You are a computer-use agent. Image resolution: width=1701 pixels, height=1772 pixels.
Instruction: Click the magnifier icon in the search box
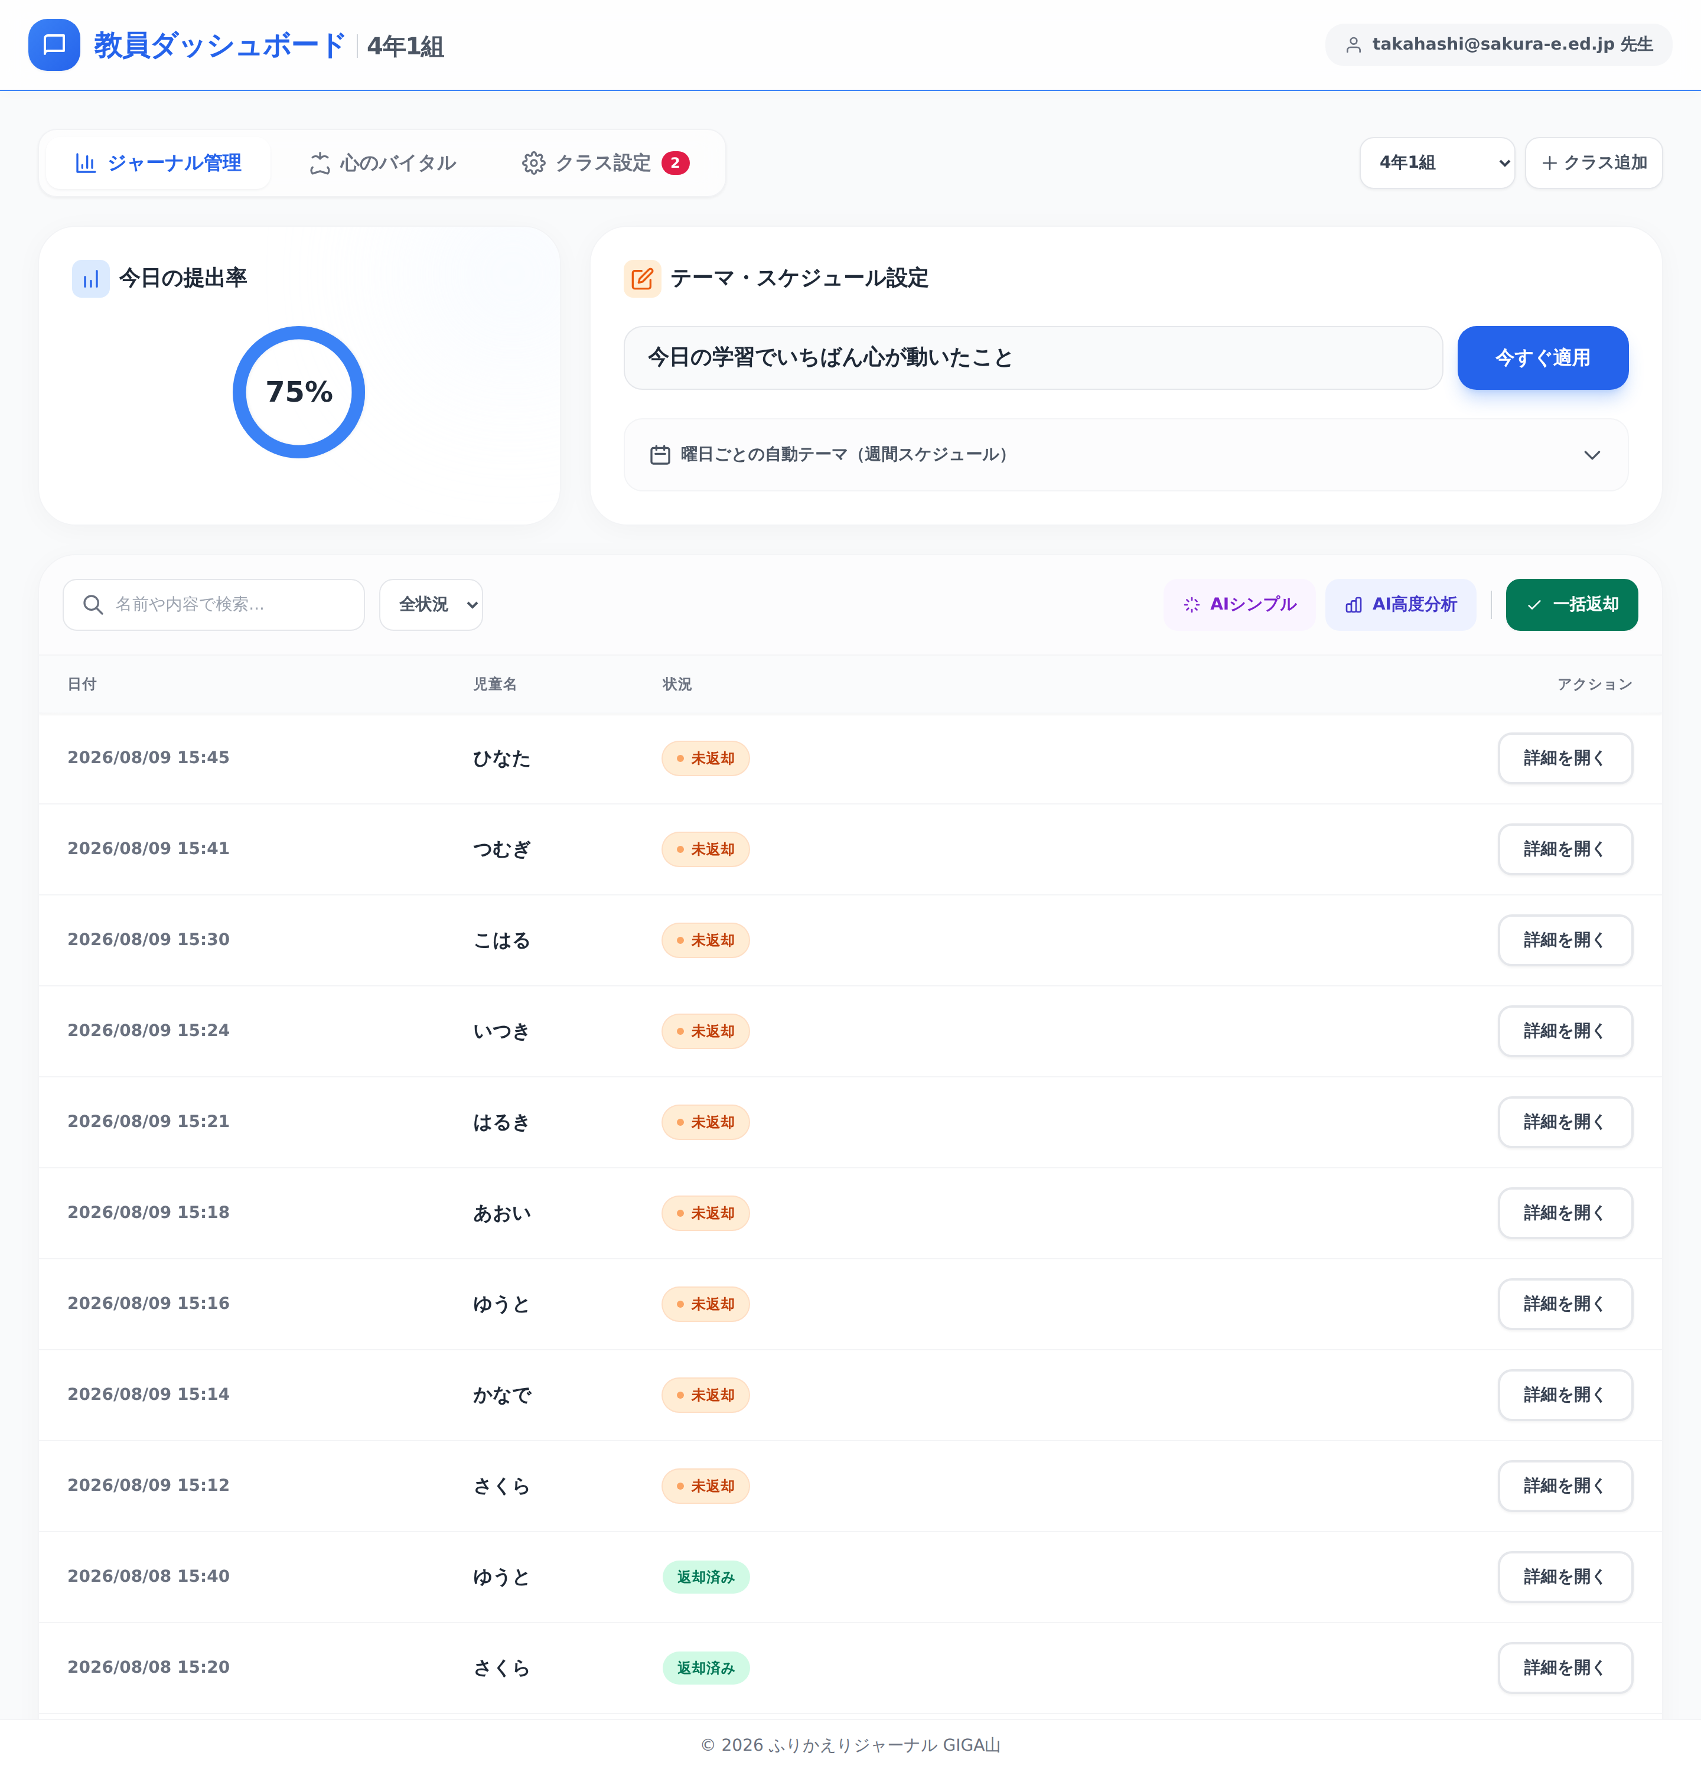[92, 605]
